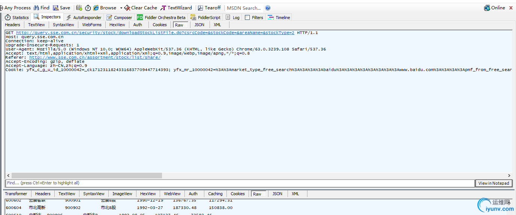Image resolution: width=516 pixels, height=215 pixels.
Task: Open the downloadStockListFile.do request URL link
Action: [155, 33]
